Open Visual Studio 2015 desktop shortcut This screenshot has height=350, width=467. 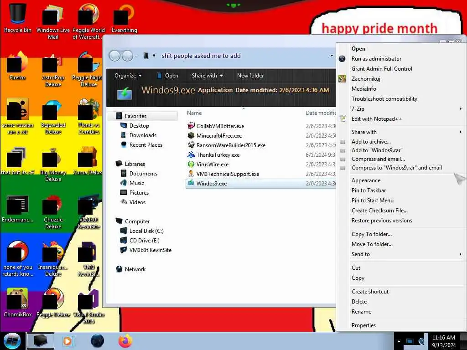pyautogui.click(x=89, y=306)
